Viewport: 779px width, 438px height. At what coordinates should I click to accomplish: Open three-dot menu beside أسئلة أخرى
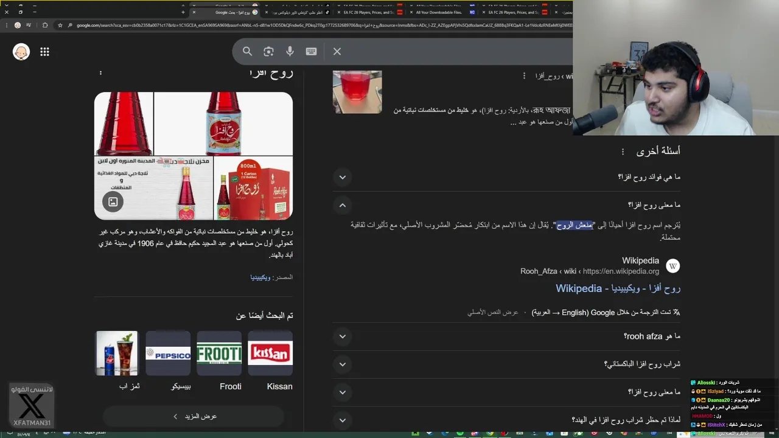pos(623,151)
